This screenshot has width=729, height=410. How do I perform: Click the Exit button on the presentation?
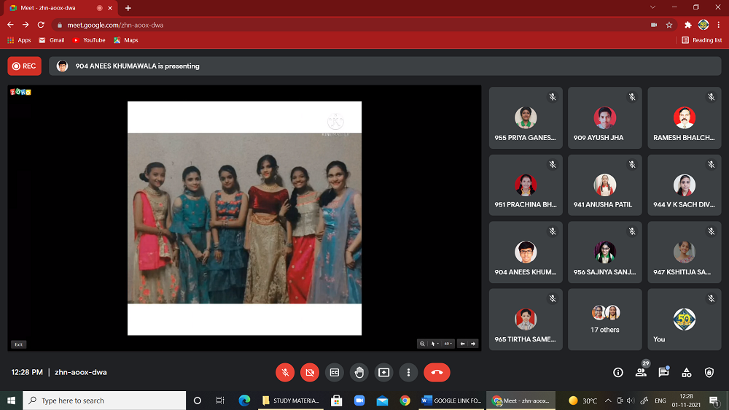pos(18,344)
